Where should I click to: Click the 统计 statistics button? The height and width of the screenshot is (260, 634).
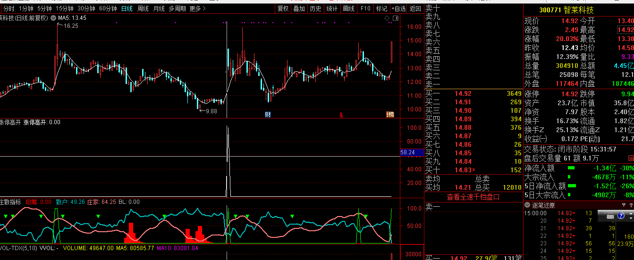tap(332, 8)
